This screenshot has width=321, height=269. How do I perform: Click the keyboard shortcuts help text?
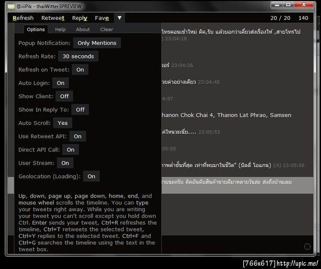pyautogui.click(x=87, y=222)
